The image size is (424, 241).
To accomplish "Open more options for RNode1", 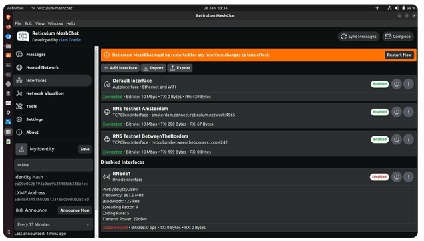I will [409, 177].
